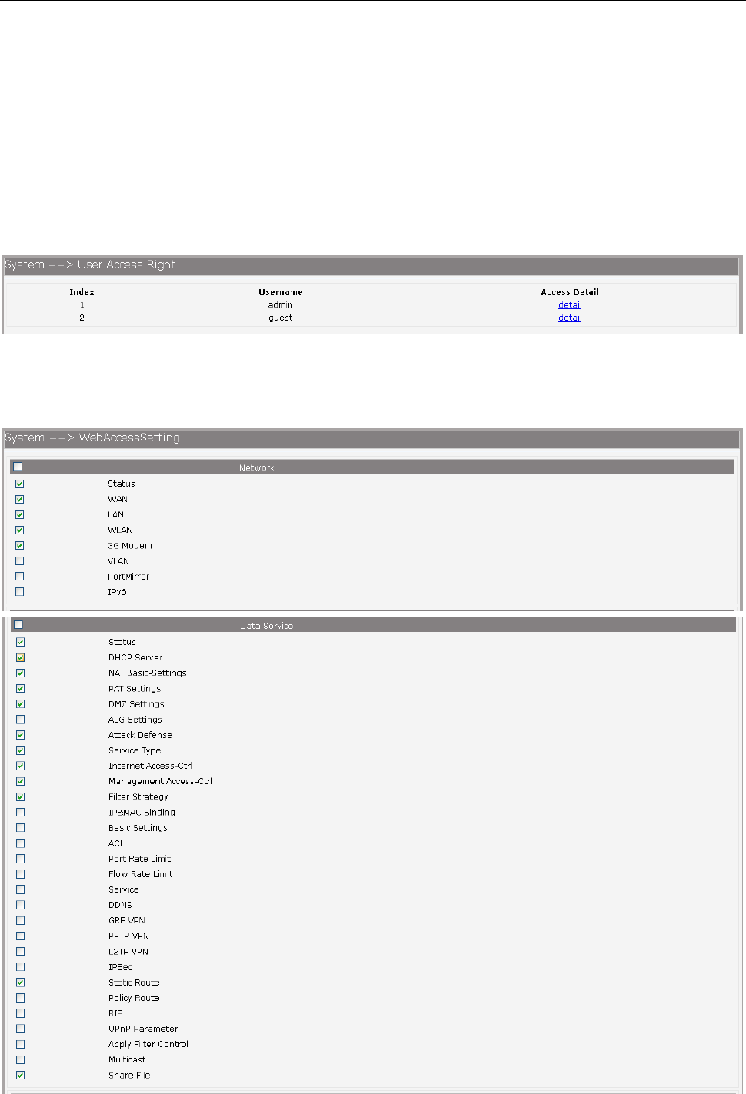
Task: Enable the Policy Route checkbox
Action: (x=21, y=998)
